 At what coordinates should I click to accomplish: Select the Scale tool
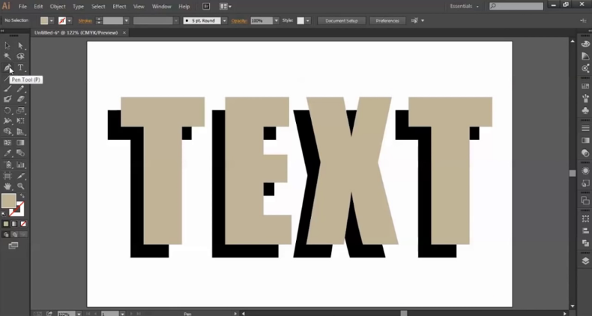[20, 110]
